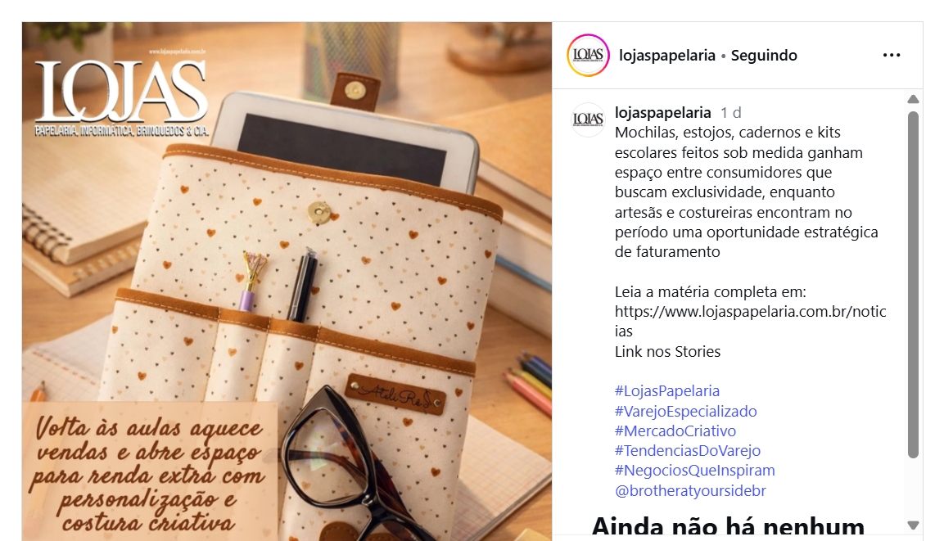The width and height of the screenshot is (944, 541).
Task: Click the scrollbar up arrow
Action: pyautogui.click(x=913, y=99)
